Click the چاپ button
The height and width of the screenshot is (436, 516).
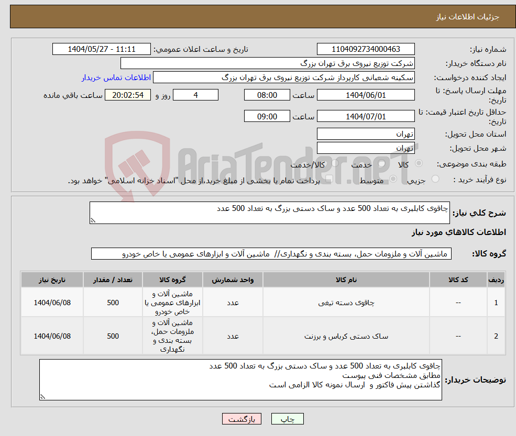(x=287, y=419)
